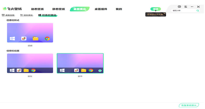Click 飞火 app icon in 居左 preview
Image resolution: width=205 pixels, height=109 pixels.
click(19, 70)
